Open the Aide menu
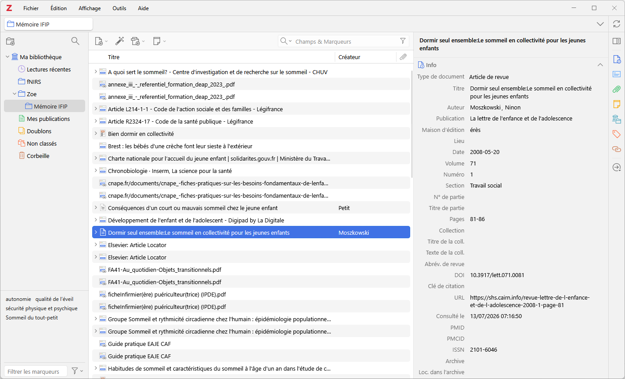This screenshot has height=379, width=625. 143,8
